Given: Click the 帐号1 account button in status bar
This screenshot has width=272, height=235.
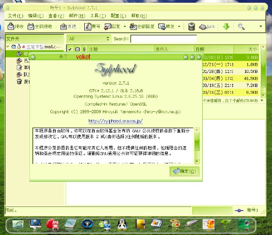Looking at the screenshot, I should point(253,211).
